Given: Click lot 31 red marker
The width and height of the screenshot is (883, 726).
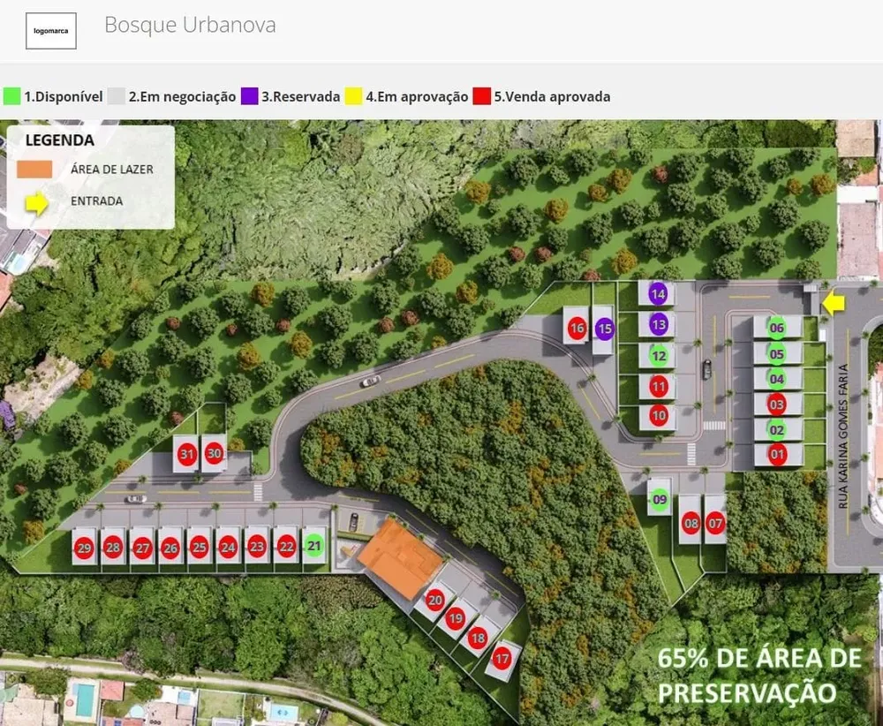Looking at the screenshot, I should pos(187,454).
